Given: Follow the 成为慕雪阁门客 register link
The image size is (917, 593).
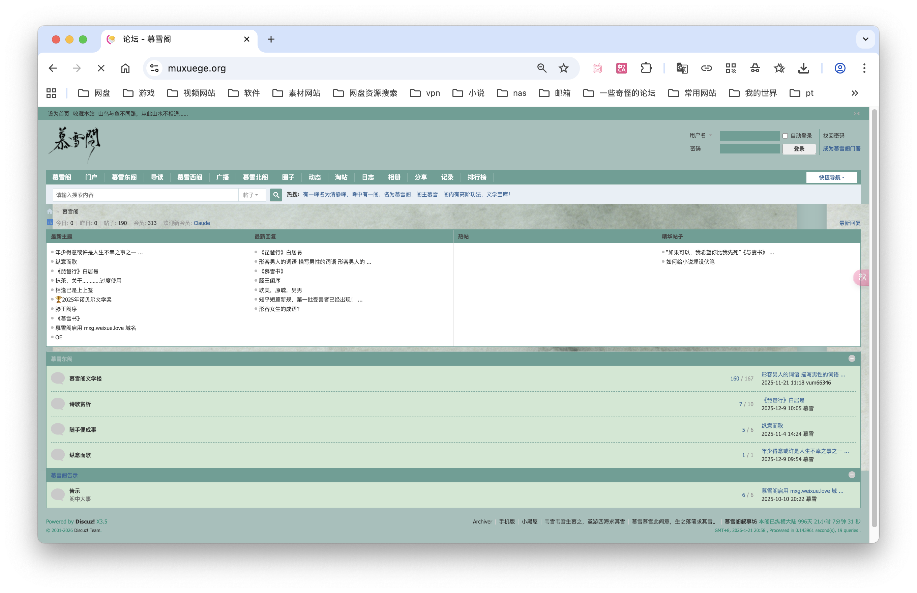Looking at the screenshot, I should click(841, 149).
